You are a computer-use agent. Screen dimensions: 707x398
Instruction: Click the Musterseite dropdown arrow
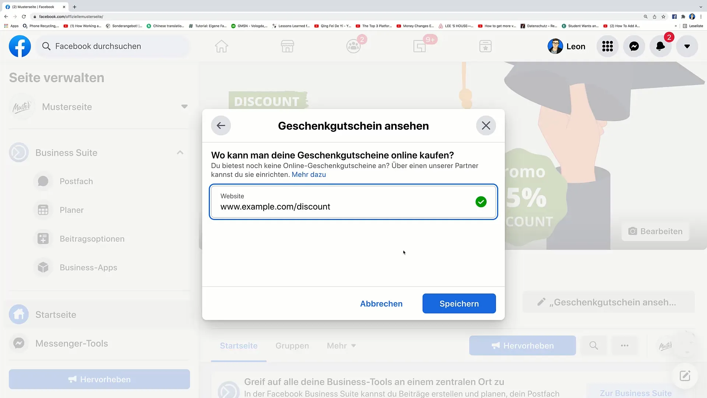pos(184,107)
